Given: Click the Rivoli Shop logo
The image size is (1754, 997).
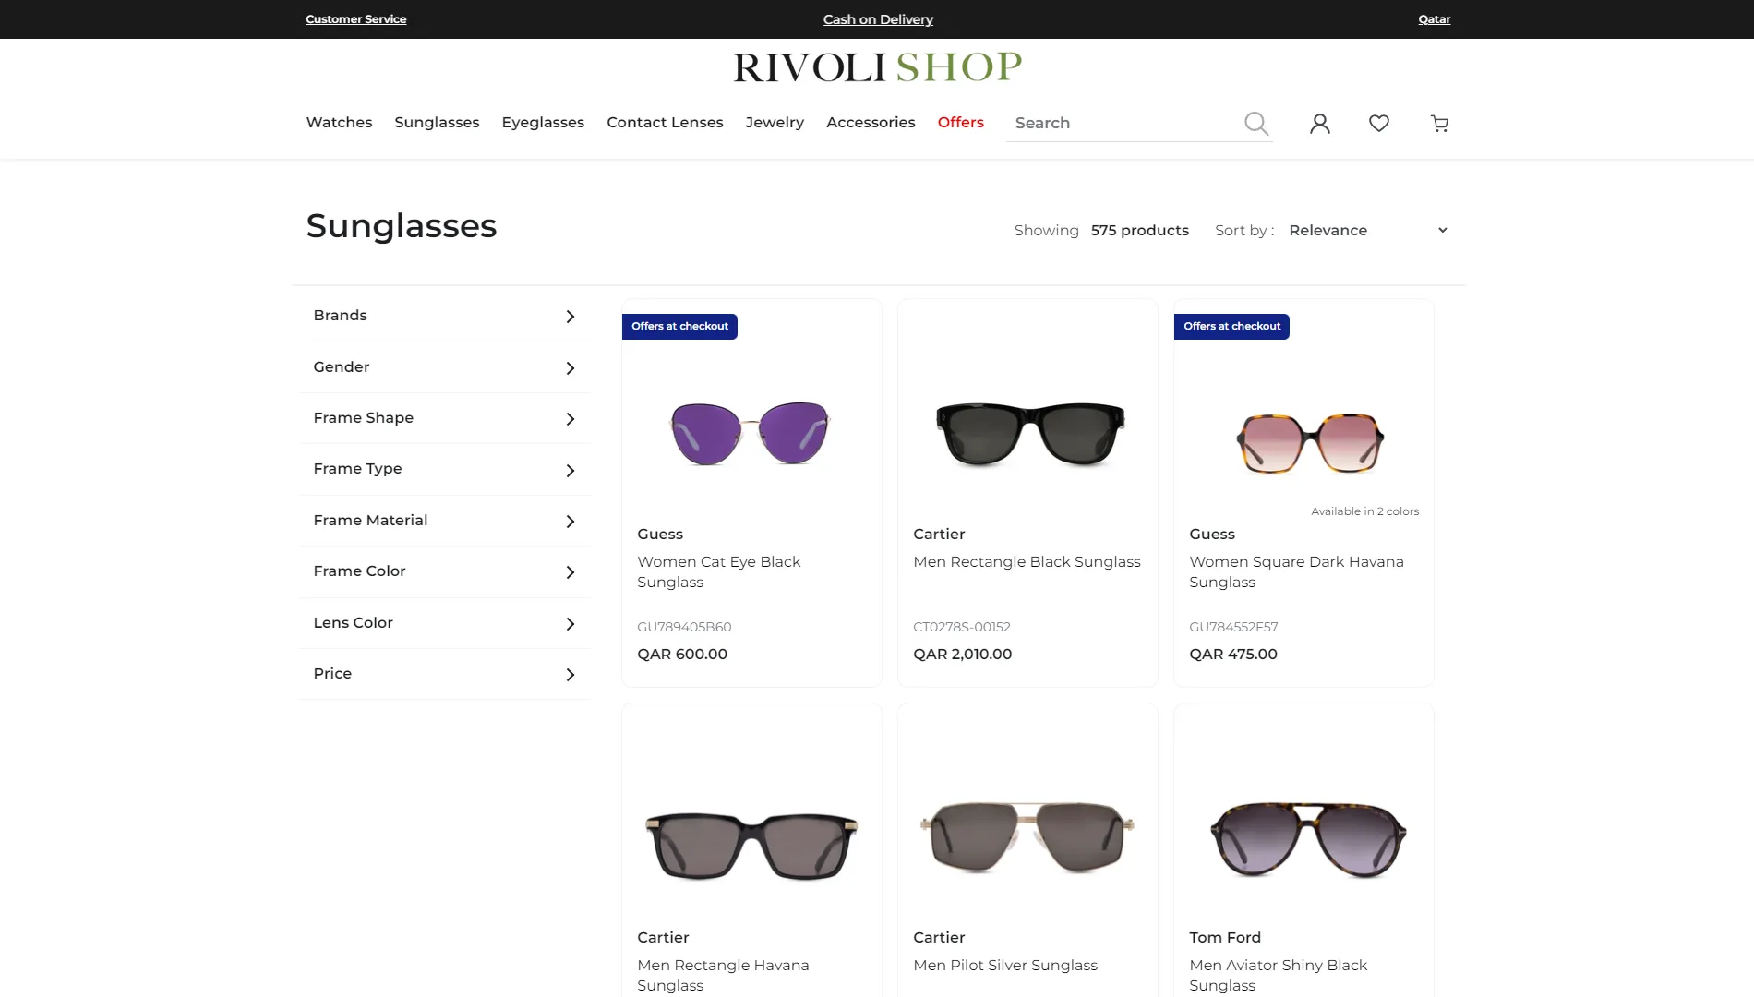Looking at the screenshot, I should (x=877, y=66).
